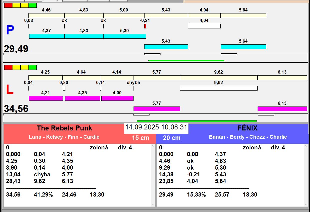310x212 pixels.
Task: Select the magenta 4,00 run bar
Action: [117, 98]
